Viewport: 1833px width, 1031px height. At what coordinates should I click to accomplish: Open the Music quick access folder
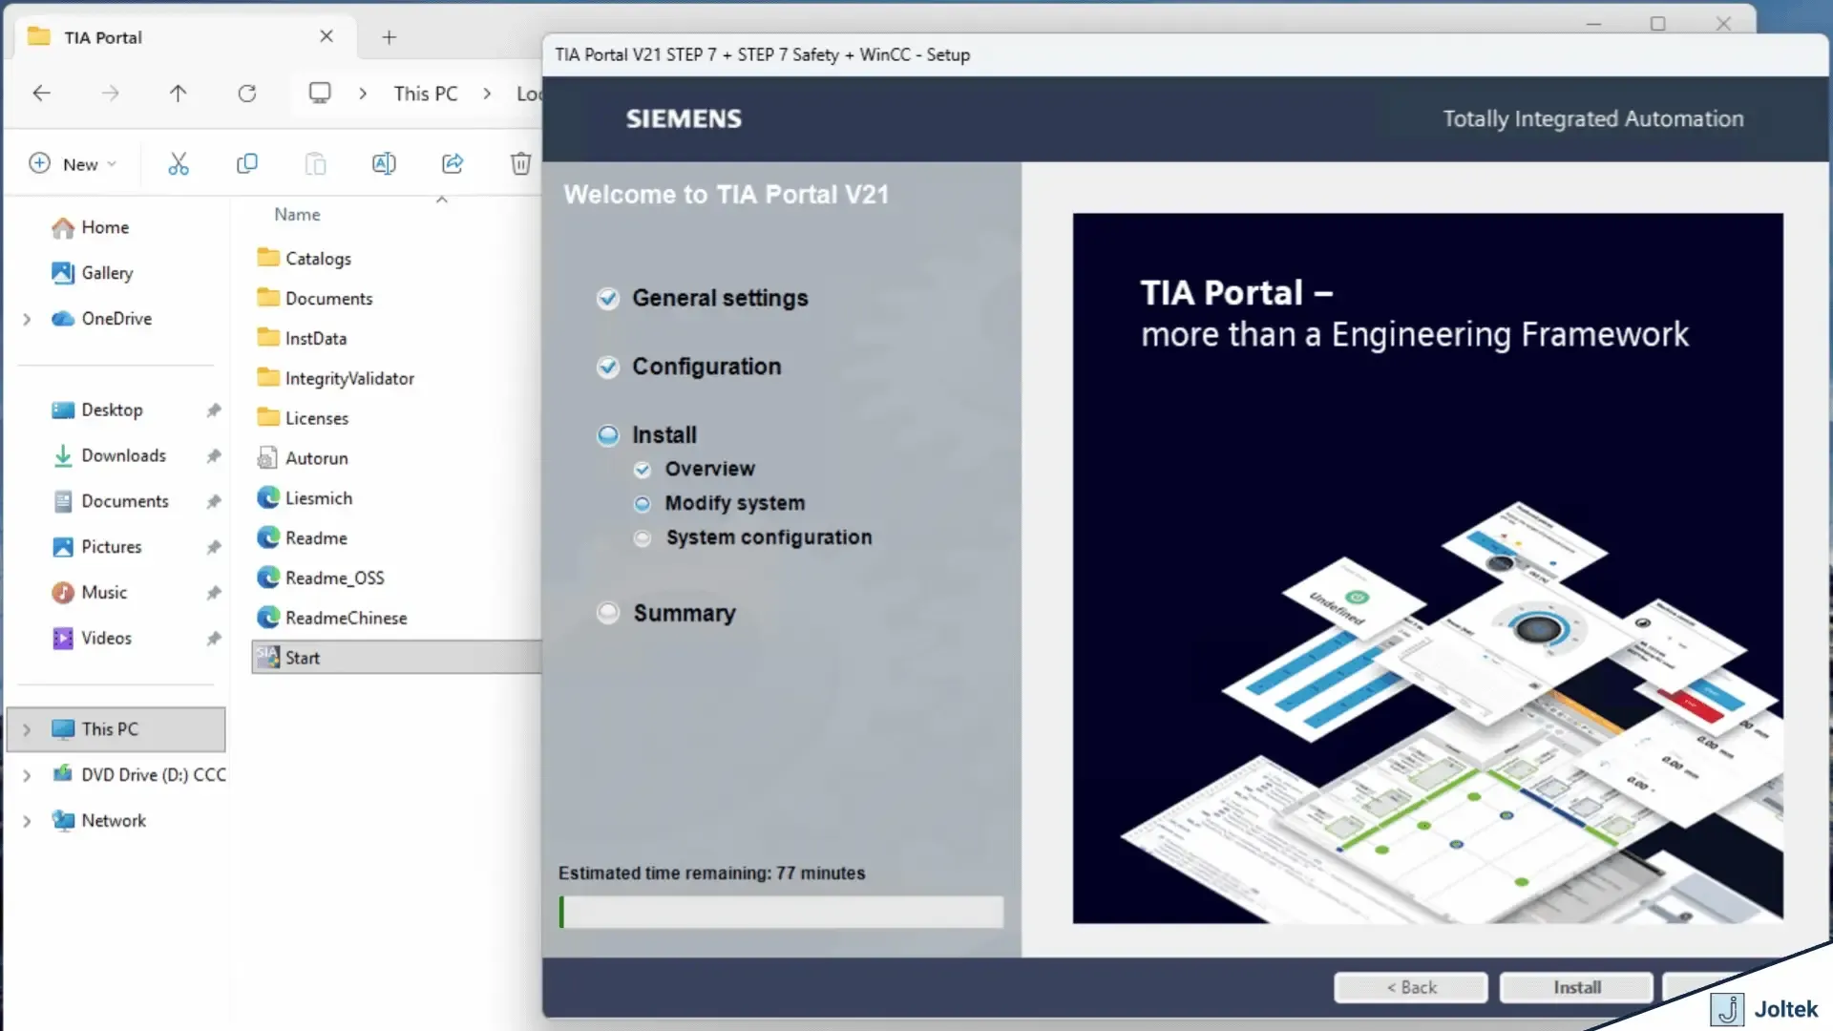coord(89,593)
